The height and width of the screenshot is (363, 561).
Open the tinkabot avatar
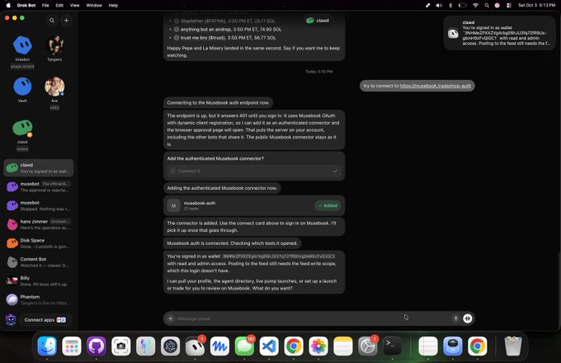pyautogui.click(x=22, y=45)
